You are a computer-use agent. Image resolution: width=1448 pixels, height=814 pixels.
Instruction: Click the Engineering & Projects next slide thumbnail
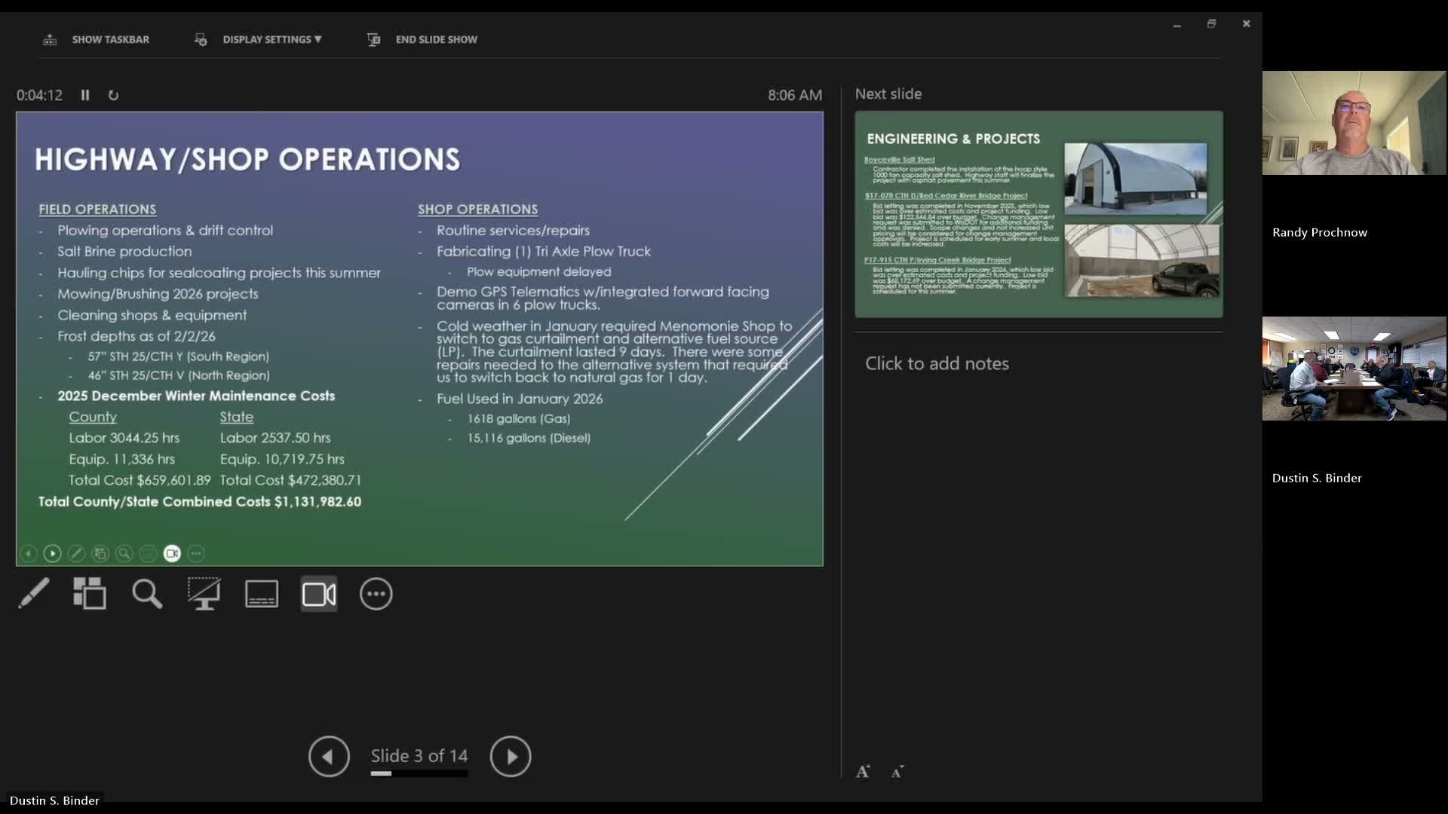coord(1038,214)
